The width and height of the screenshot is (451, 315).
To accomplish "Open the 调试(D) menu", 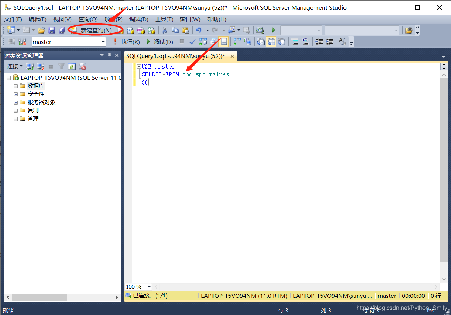I will pyautogui.click(x=139, y=19).
